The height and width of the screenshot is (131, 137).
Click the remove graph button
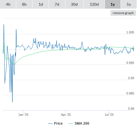tap(123, 13)
